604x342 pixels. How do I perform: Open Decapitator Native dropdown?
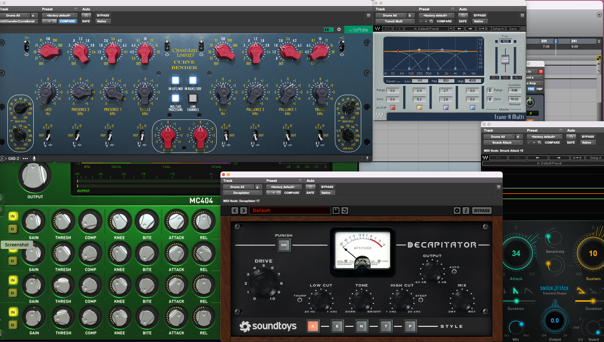pyautogui.click(x=327, y=193)
